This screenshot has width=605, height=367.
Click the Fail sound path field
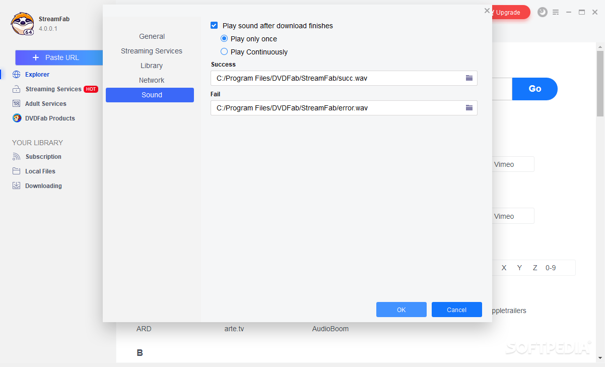point(344,108)
